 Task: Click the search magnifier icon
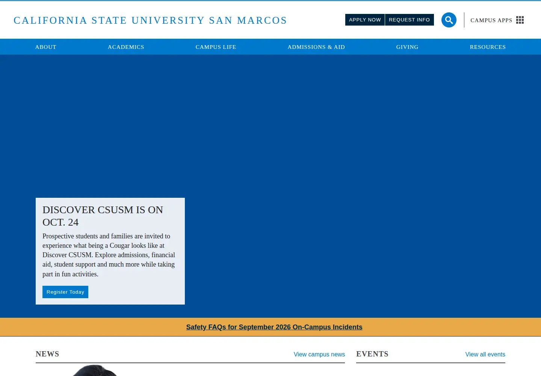[449, 20]
